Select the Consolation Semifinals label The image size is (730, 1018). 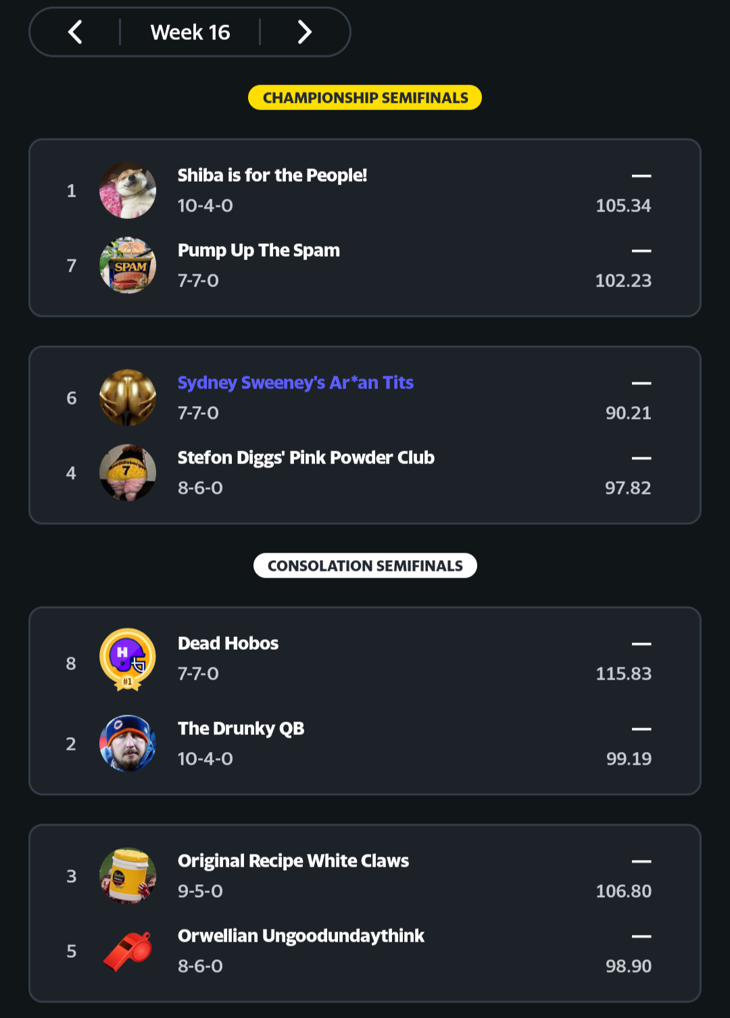coord(365,566)
